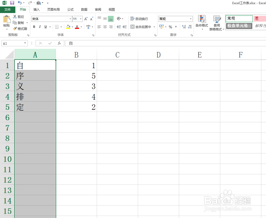The image size is (266, 218).
Task: Apply the 检查单元格 Check Cell style
Action: click(239, 26)
